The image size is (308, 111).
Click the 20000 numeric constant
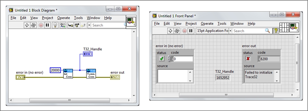point(55,70)
